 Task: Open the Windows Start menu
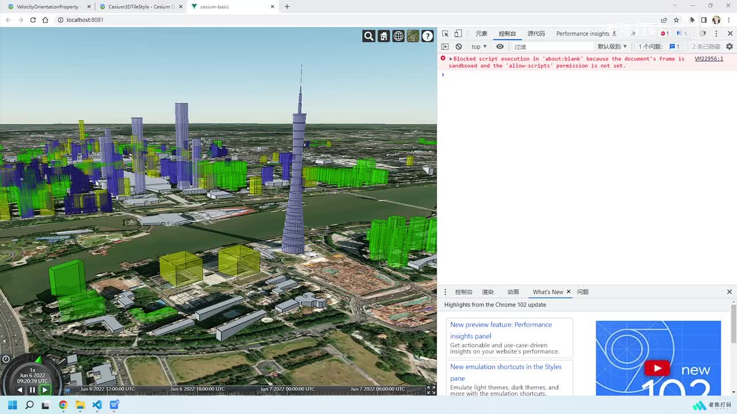pos(13,405)
